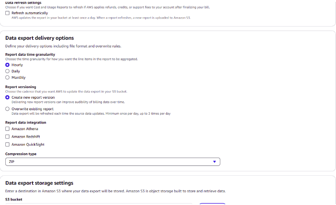336x205 pixels.
Task: Focus the S3 bucket input field
Action: click(98, 204)
